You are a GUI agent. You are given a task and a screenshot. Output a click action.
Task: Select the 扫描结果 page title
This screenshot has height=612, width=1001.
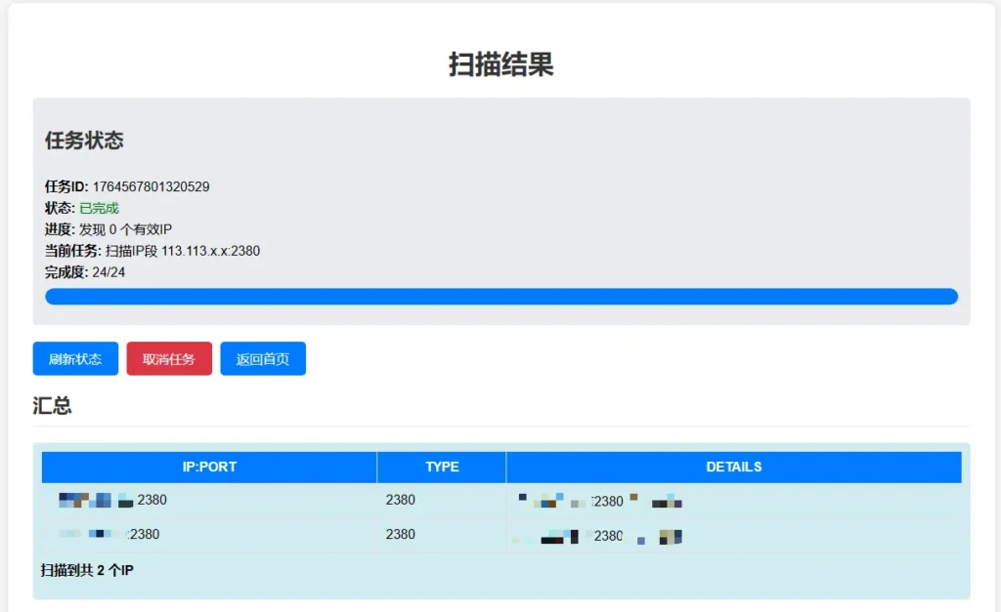500,63
